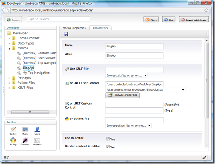
Task: Expand the XSLT Files tree node
Action: pyautogui.click(x=9, y=88)
